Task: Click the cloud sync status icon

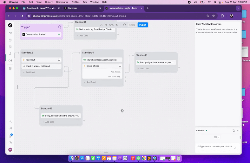Action: coord(124,25)
